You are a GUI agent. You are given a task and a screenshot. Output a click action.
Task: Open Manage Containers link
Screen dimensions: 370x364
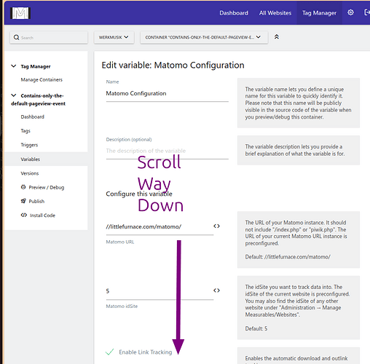click(x=42, y=79)
